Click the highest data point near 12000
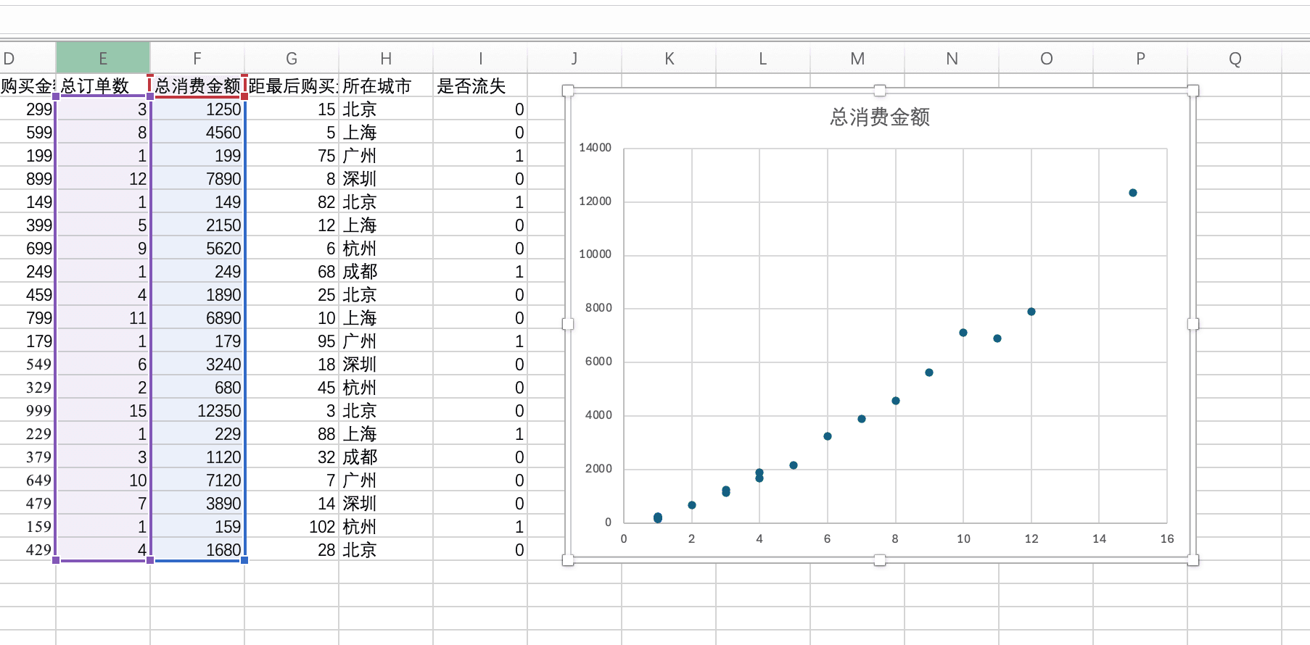 (1132, 193)
